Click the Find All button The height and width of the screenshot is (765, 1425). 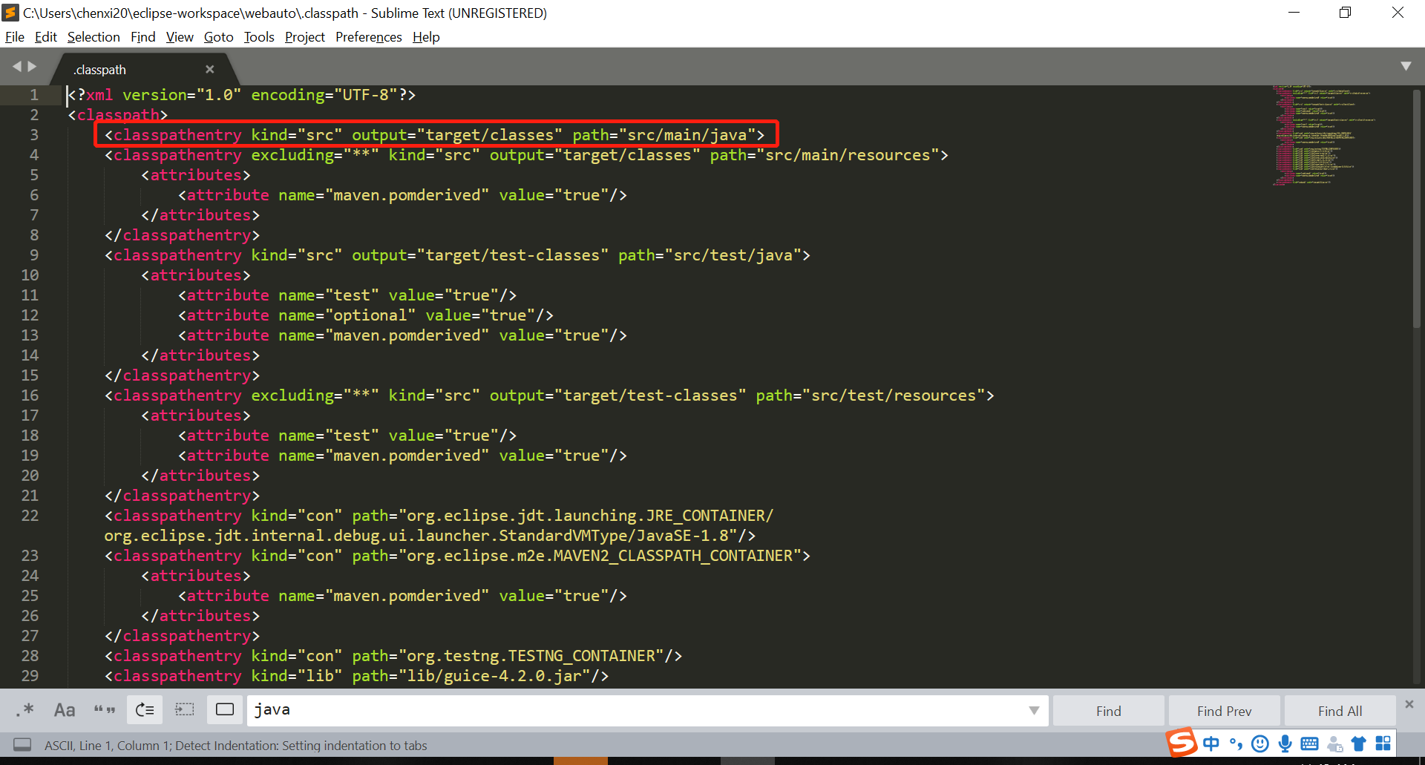[1340, 711]
